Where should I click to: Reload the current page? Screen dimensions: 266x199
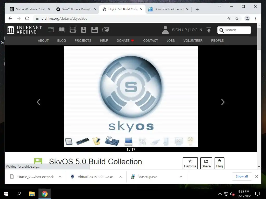click(x=27, y=18)
